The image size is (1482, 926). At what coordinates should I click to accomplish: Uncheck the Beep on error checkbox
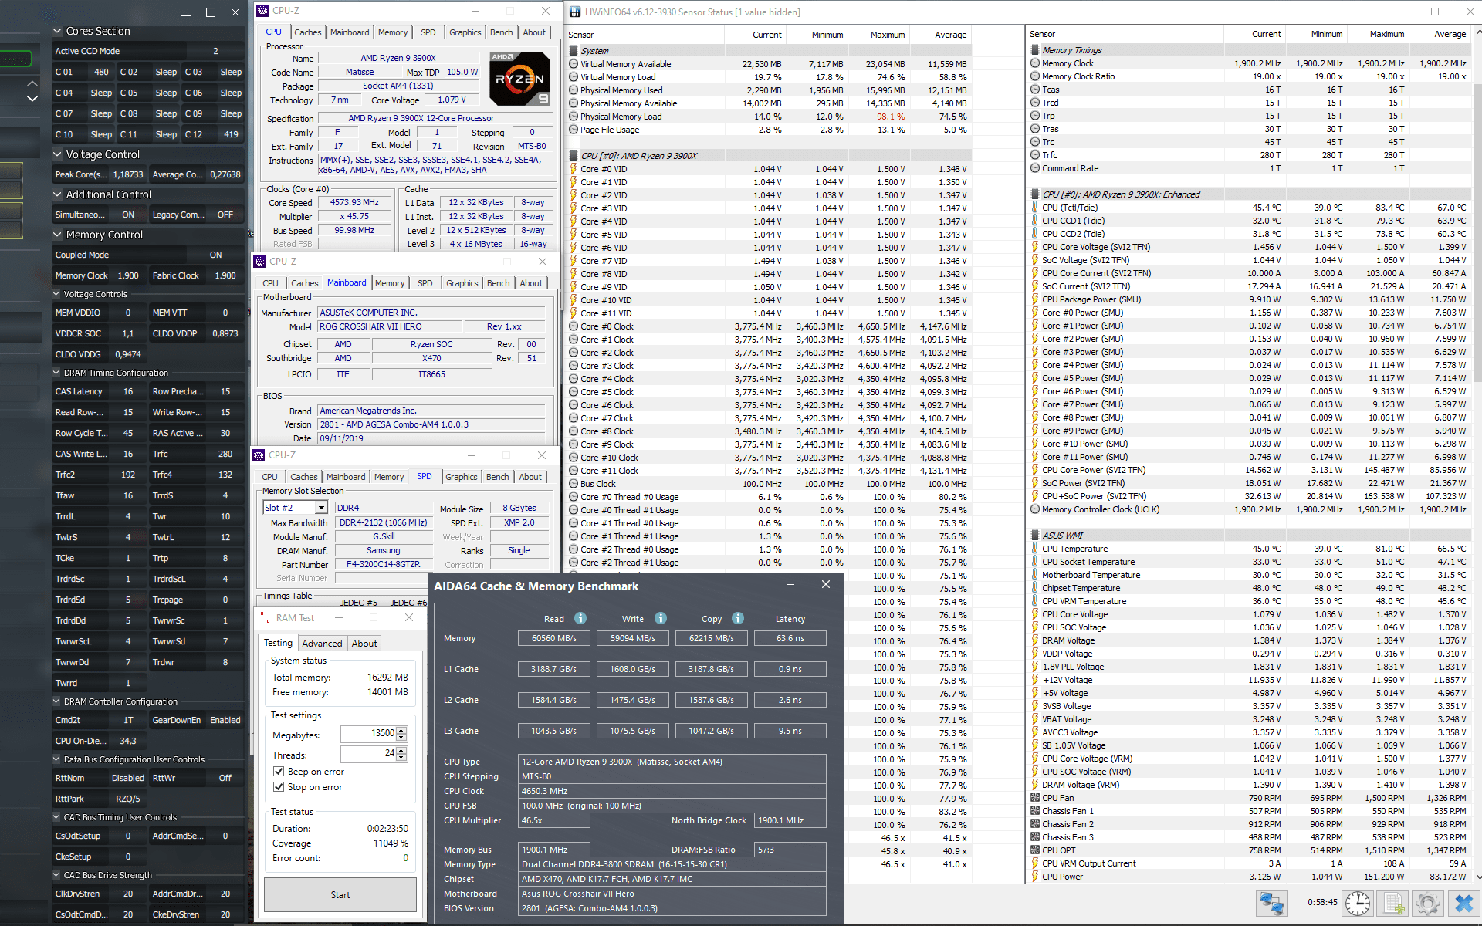pos(279,772)
